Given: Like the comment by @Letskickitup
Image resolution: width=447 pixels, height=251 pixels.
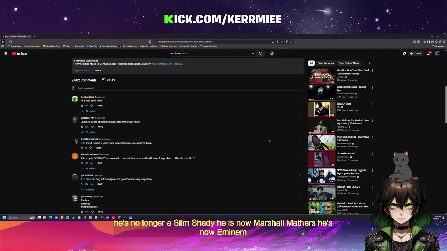Looking at the screenshot, I should 82,106.
